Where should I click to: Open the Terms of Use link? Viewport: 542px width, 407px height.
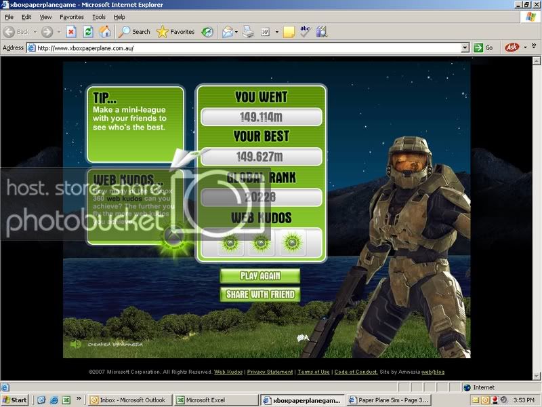[x=314, y=372]
